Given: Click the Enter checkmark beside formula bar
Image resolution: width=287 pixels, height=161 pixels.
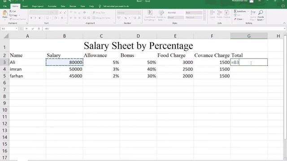Looking at the screenshot, I should click(x=33, y=29).
